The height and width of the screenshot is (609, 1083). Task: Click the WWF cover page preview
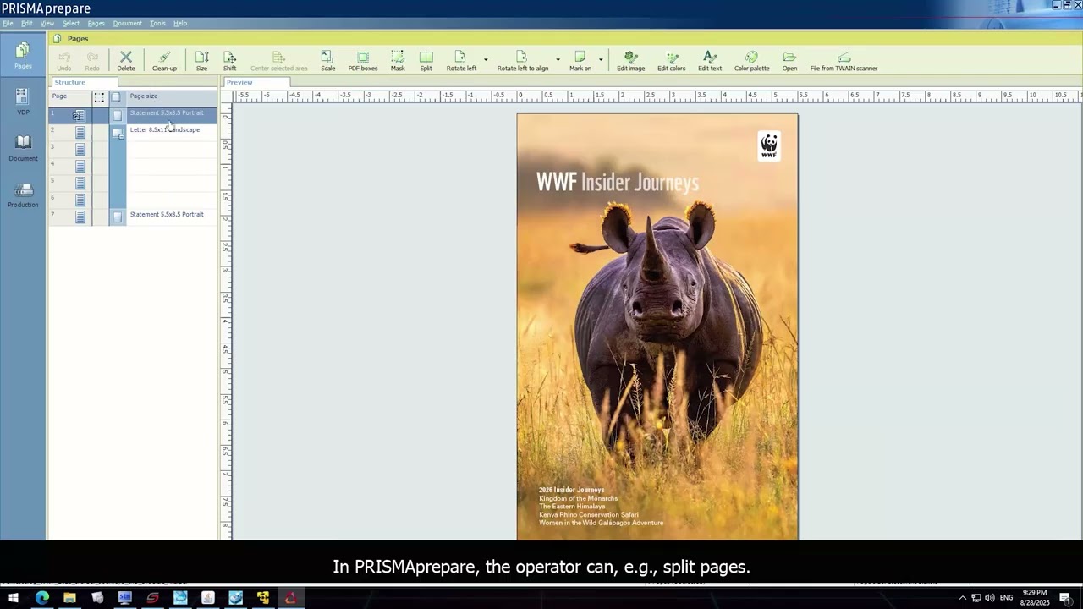point(657,326)
